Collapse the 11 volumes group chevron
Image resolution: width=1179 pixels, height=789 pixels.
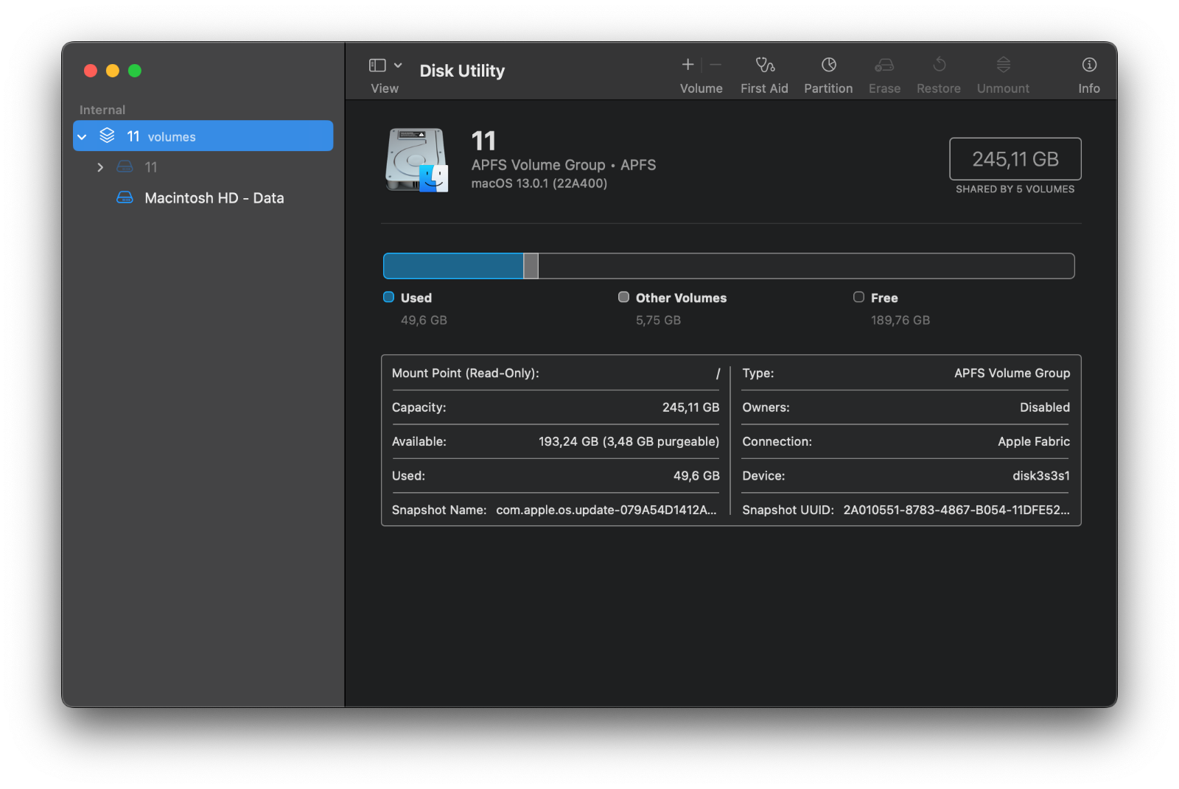tap(83, 137)
